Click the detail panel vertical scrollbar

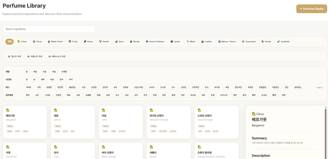325,133
